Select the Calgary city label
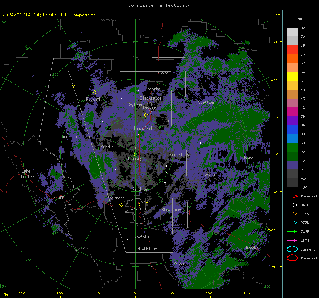Viewport: 319px width, 298px height. pos(138,208)
